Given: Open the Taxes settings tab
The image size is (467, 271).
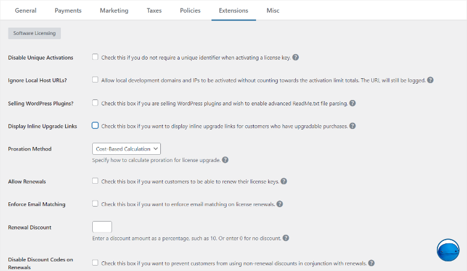Looking at the screenshot, I should [154, 10].
